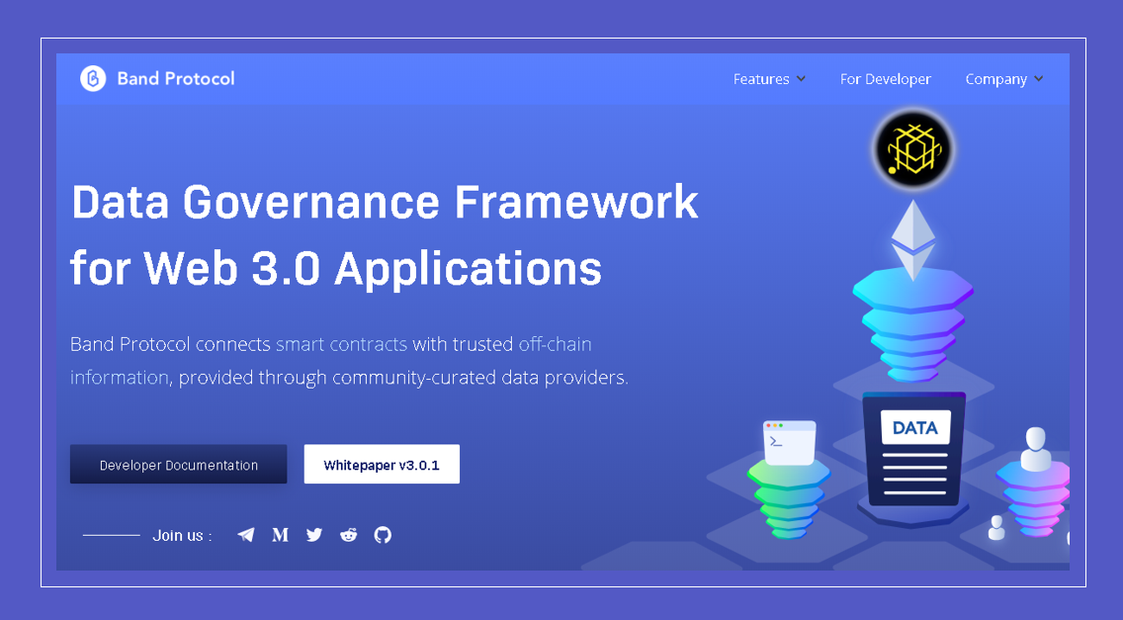Image resolution: width=1123 pixels, height=620 pixels.
Task: Click the 'Join us :' label
Action: click(x=182, y=535)
